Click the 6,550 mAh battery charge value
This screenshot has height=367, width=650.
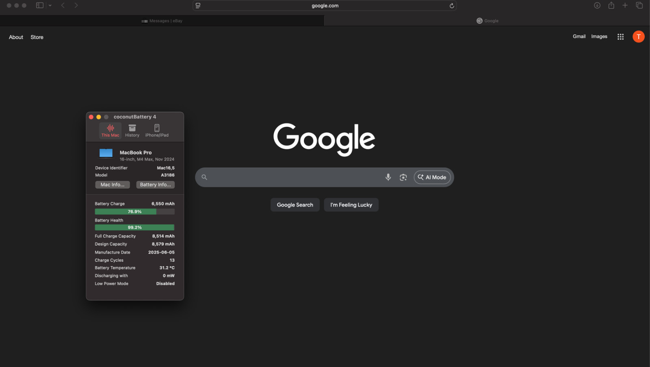[x=163, y=204]
